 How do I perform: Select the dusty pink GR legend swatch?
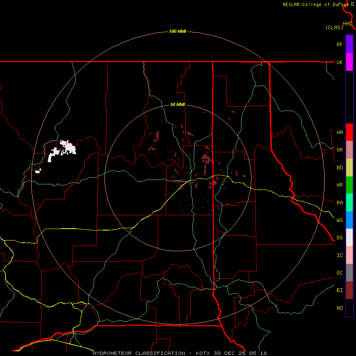[349, 150]
